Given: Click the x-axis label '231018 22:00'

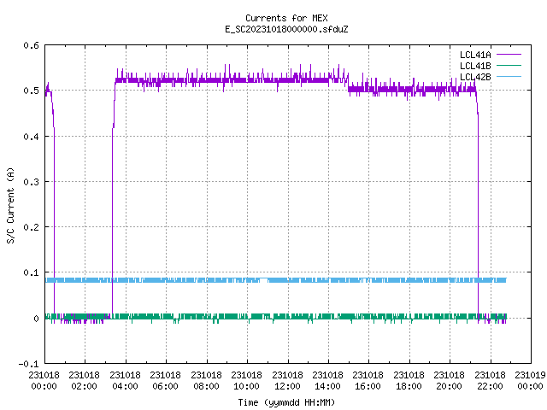Looking at the screenshot, I should click(490, 381).
